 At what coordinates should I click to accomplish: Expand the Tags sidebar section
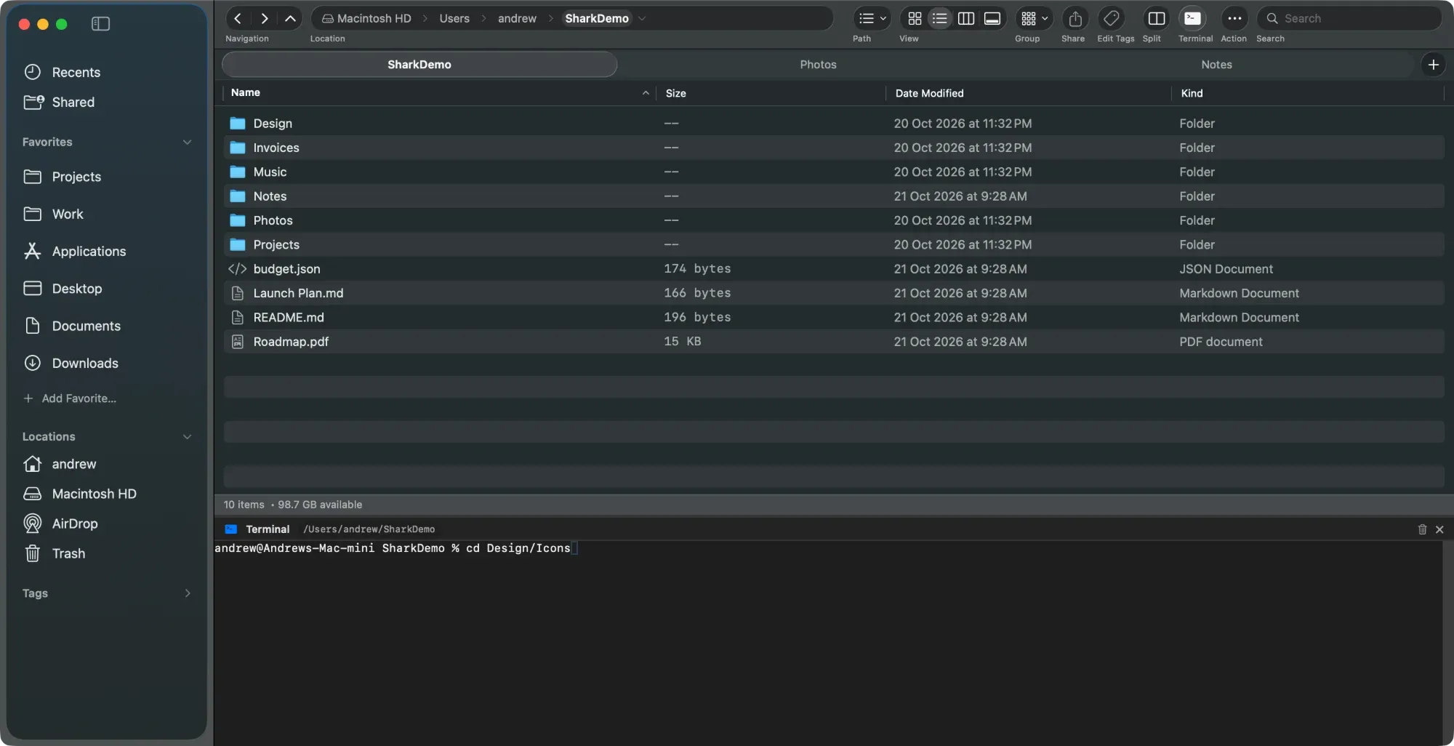pos(187,593)
